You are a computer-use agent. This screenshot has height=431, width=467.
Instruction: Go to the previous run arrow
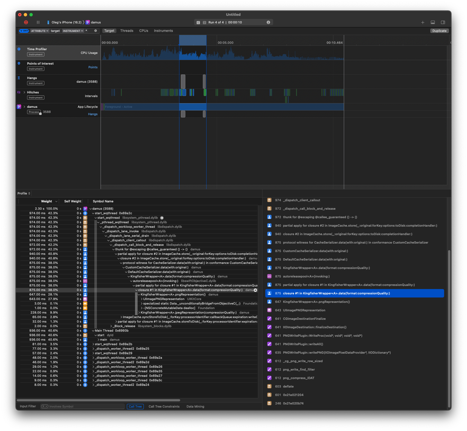[x=198, y=22]
